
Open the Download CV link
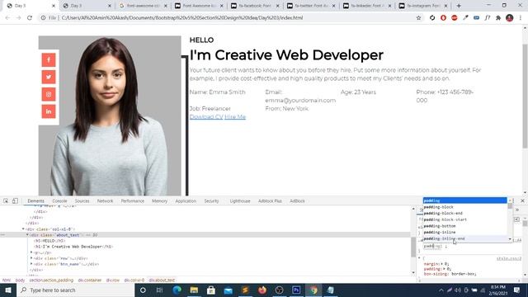[x=206, y=117]
